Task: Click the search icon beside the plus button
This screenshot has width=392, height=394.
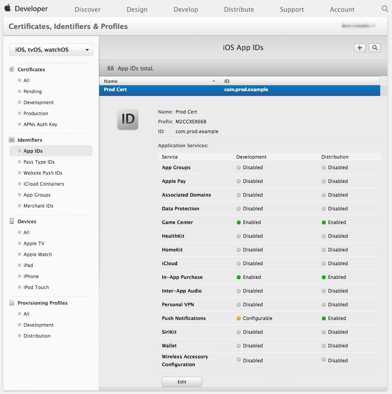Action: (x=375, y=48)
